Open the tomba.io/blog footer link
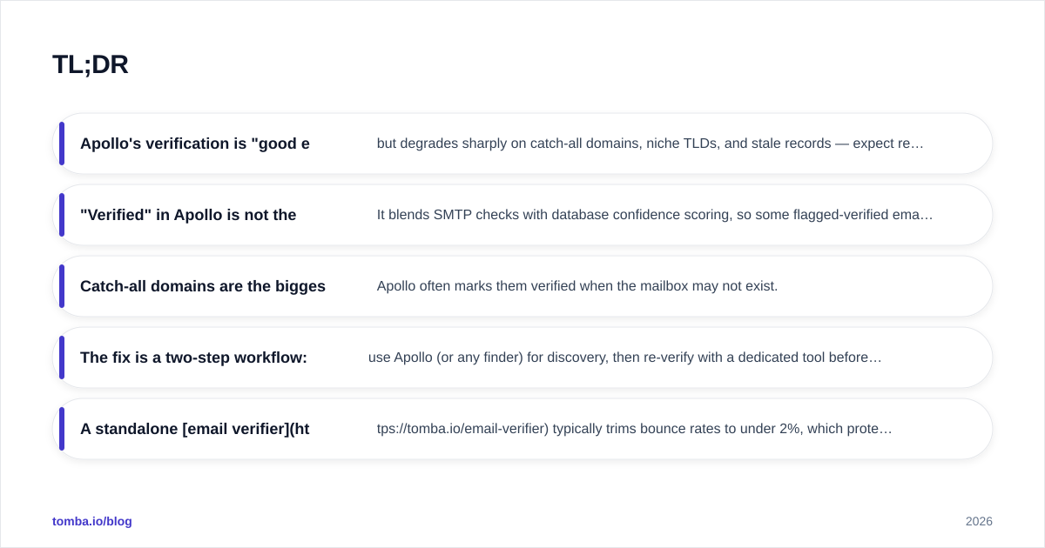 pyautogui.click(x=92, y=521)
